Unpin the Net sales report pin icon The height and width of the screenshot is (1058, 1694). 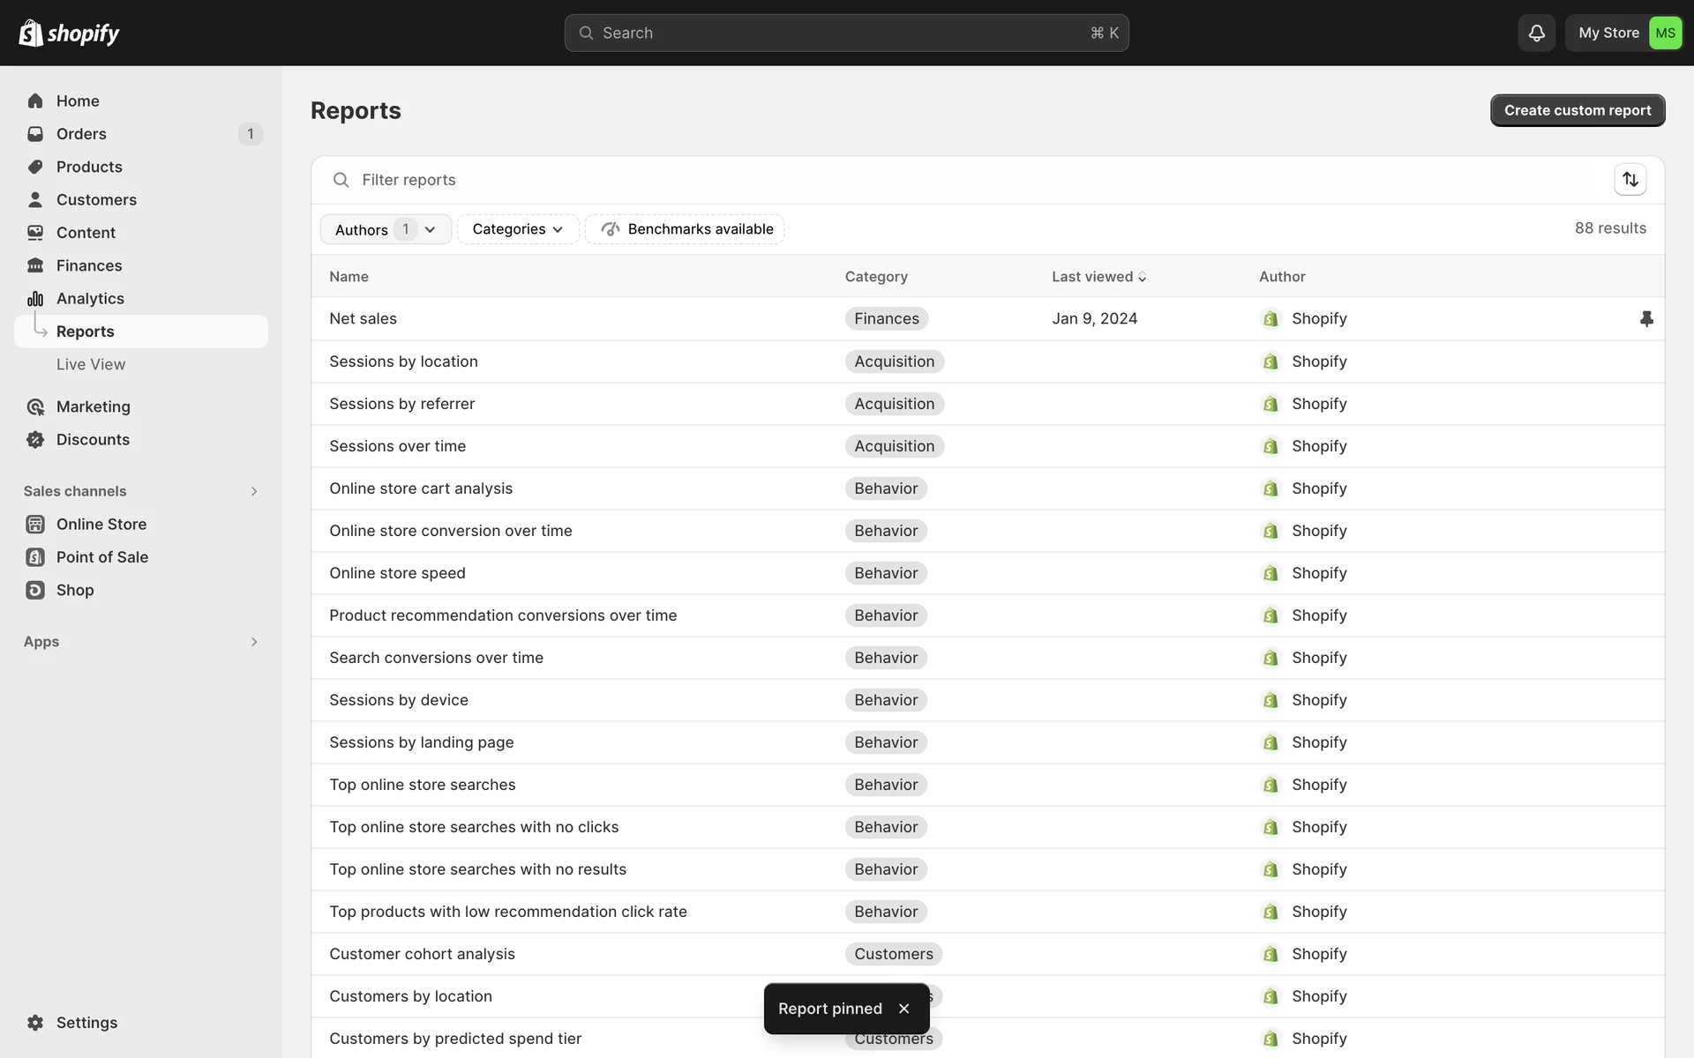(1646, 318)
